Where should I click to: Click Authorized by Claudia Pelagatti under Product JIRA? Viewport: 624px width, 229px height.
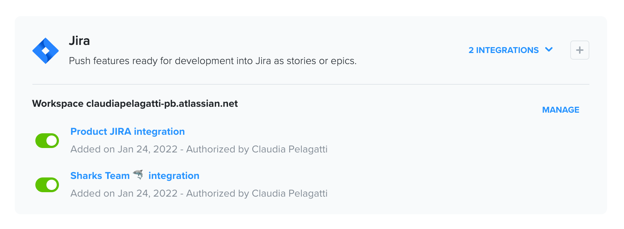coord(257,149)
